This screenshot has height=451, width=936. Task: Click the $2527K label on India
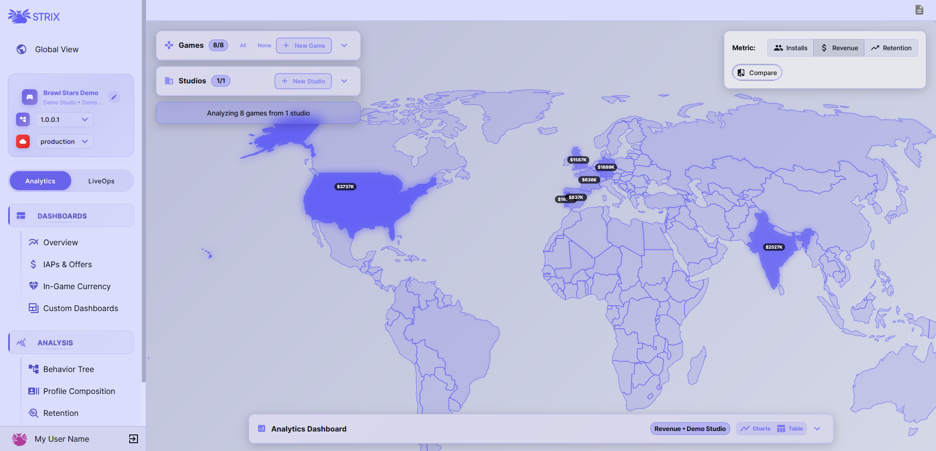tap(774, 247)
